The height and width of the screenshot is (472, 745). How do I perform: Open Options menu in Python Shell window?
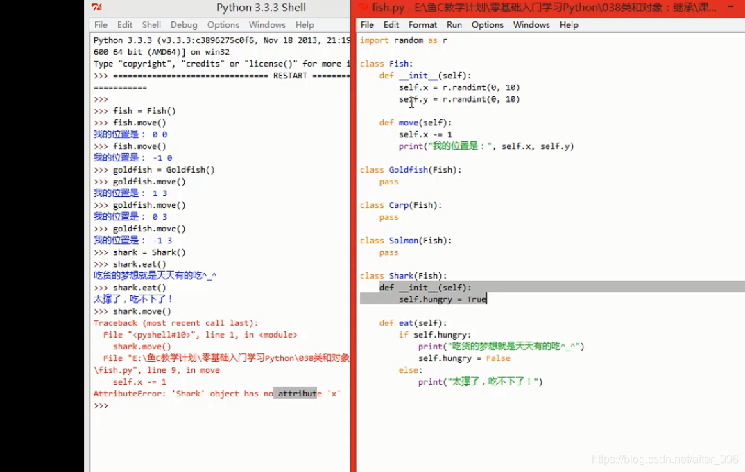223,25
